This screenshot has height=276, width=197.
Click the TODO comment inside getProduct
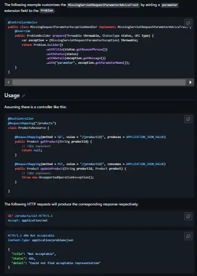pyautogui.click(x=36, y=146)
